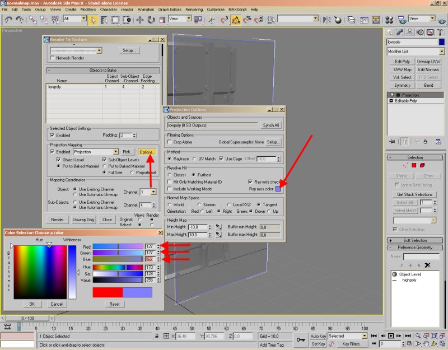Viewport: 448px width, 350px height.
Task: Enable the Crop Alpha checkbox
Action: coord(169,141)
